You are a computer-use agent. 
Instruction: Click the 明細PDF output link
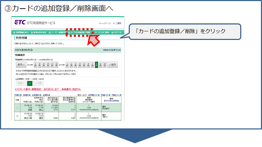click(106, 95)
